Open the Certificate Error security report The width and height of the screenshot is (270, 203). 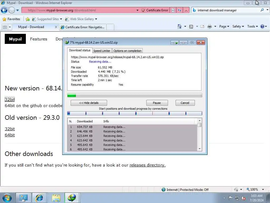pos(155,10)
